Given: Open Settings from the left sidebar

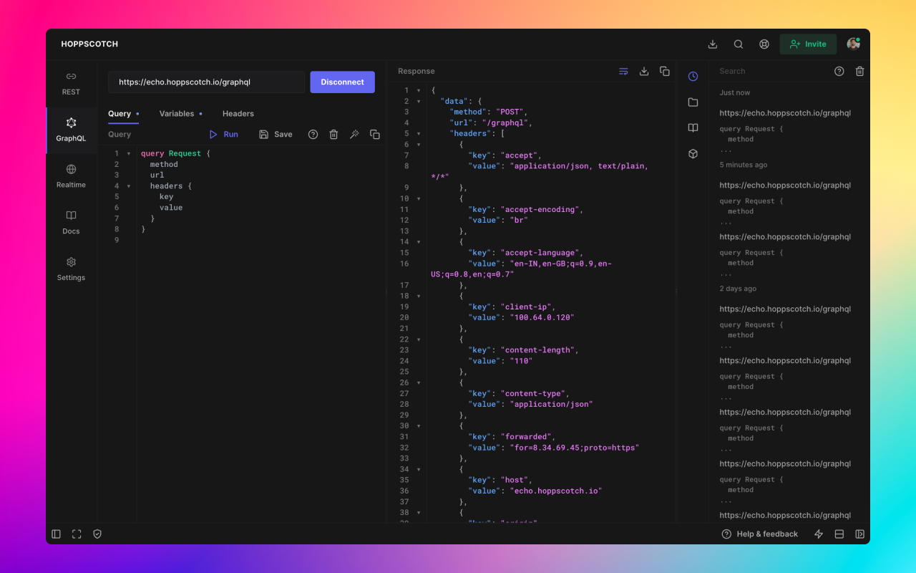Looking at the screenshot, I should tap(71, 269).
